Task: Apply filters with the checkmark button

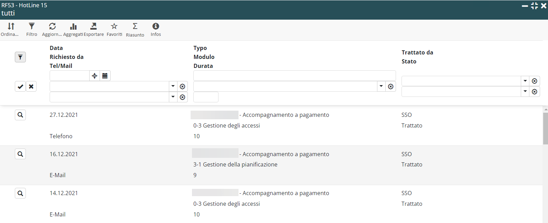Action: click(x=20, y=87)
